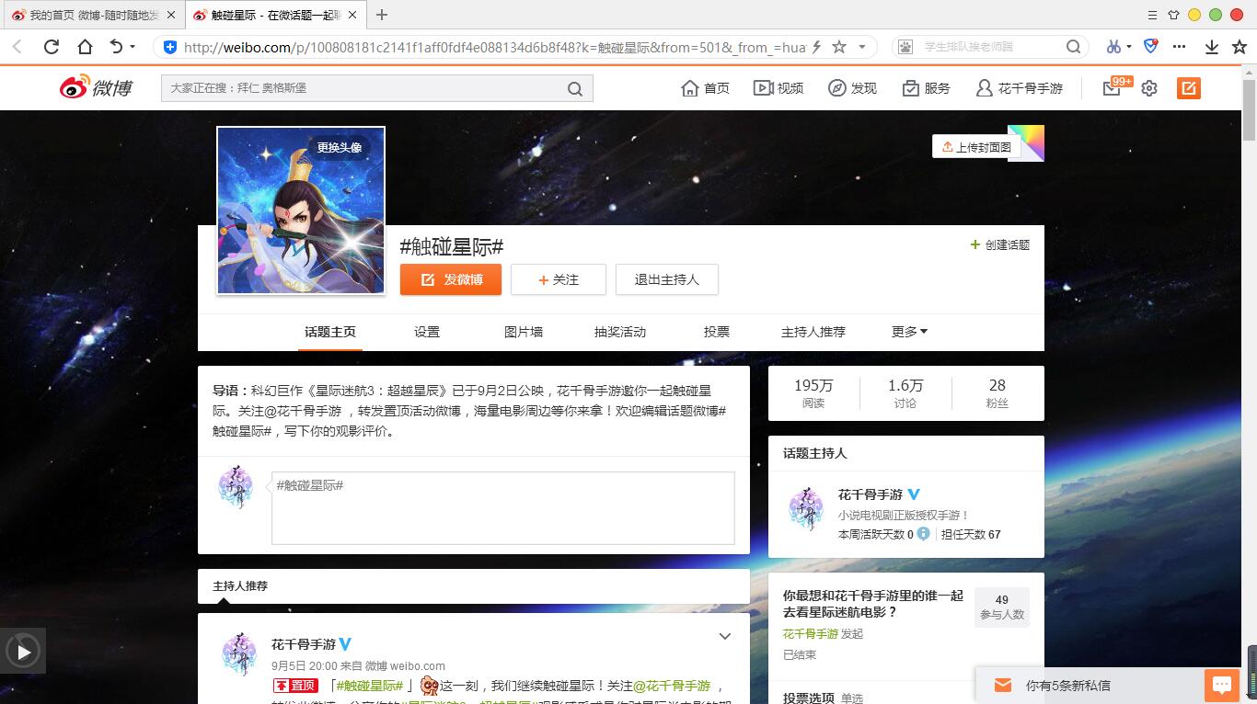Image resolution: width=1257 pixels, height=704 pixels.
Task: Open the scissors screenshot tool
Action: (x=1113, y=47)
